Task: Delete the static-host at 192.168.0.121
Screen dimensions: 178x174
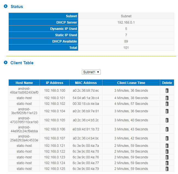Action: point(167,146)
